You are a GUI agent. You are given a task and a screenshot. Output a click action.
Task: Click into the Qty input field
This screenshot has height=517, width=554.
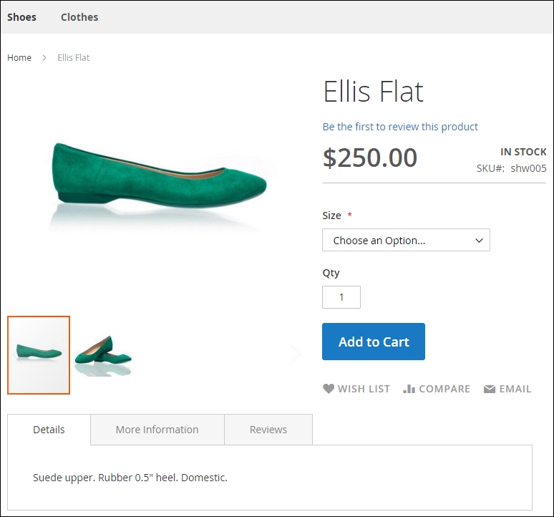pos(341,297)
